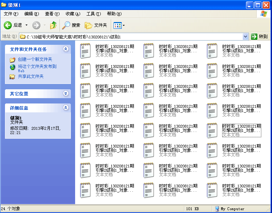
Task: Click the My Computer status bar icon
Action: click(x=217, y=209)
